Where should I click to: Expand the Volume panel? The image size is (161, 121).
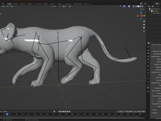click(x=155, y=110)
